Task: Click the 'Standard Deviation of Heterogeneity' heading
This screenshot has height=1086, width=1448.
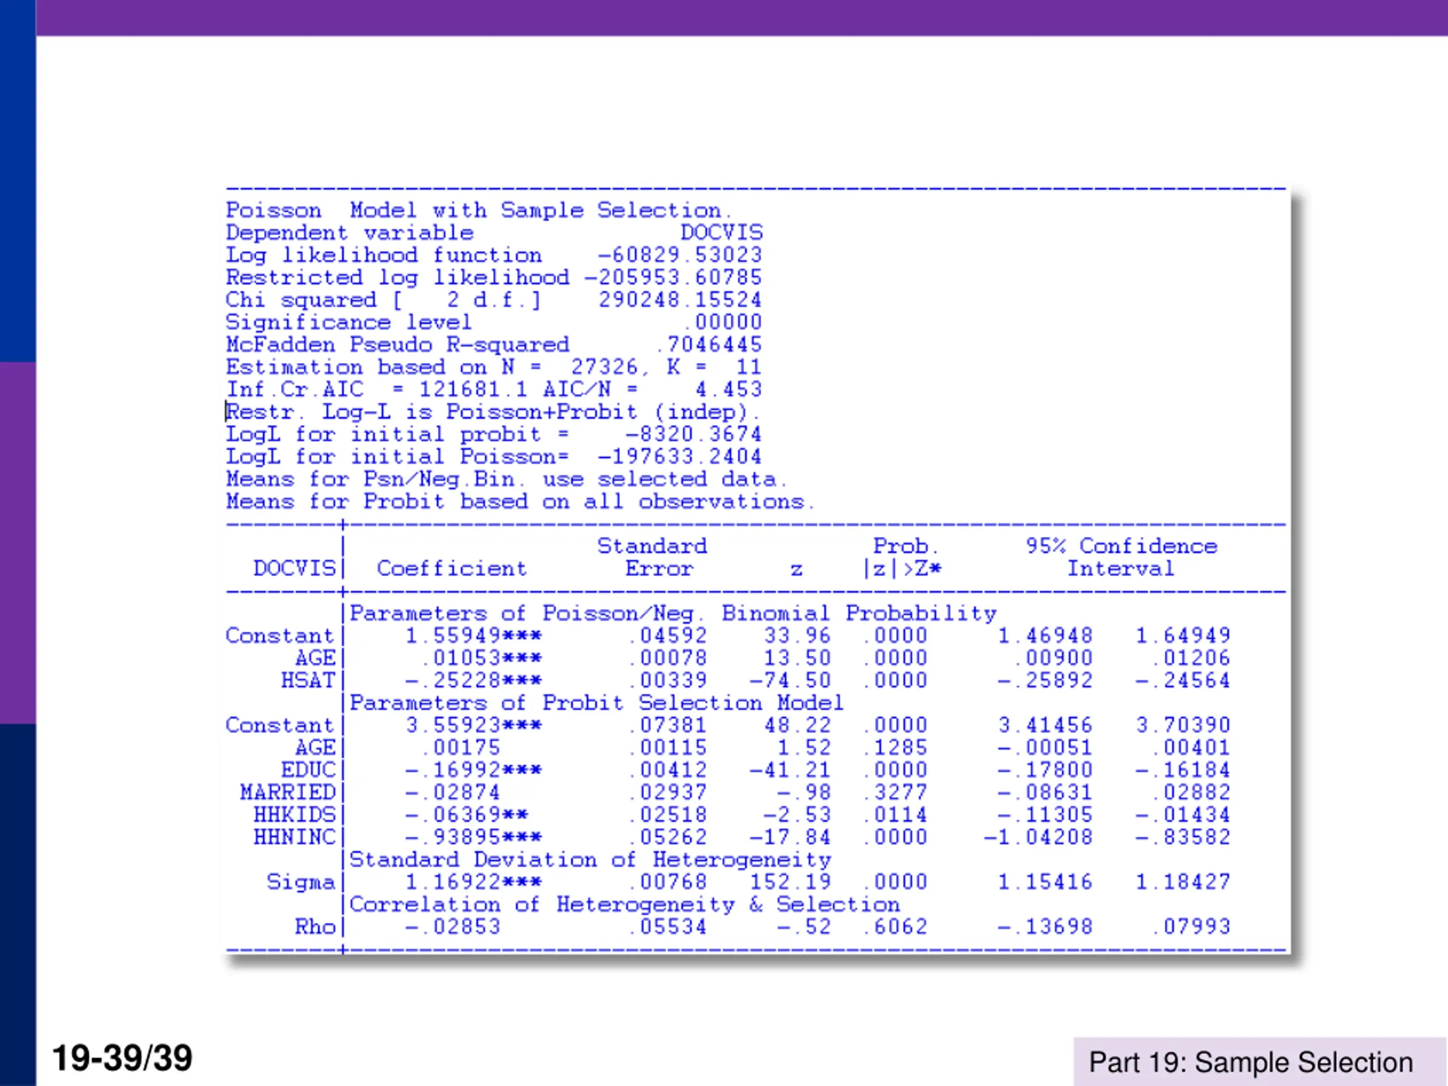Action: [591, 860]
